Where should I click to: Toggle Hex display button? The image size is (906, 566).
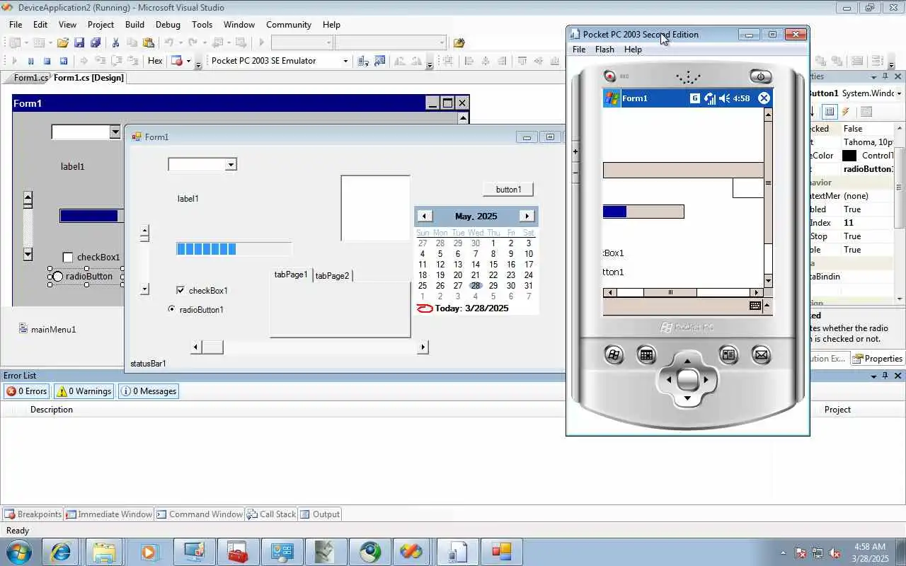click(155, 61)
